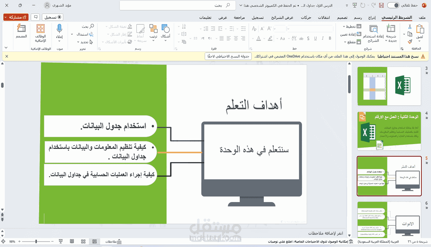Click the backup tour button (جولة النسخ الاحتياطي لاحقًا)
Viewport: 431px width, 247px height.
tap(228, 56)
